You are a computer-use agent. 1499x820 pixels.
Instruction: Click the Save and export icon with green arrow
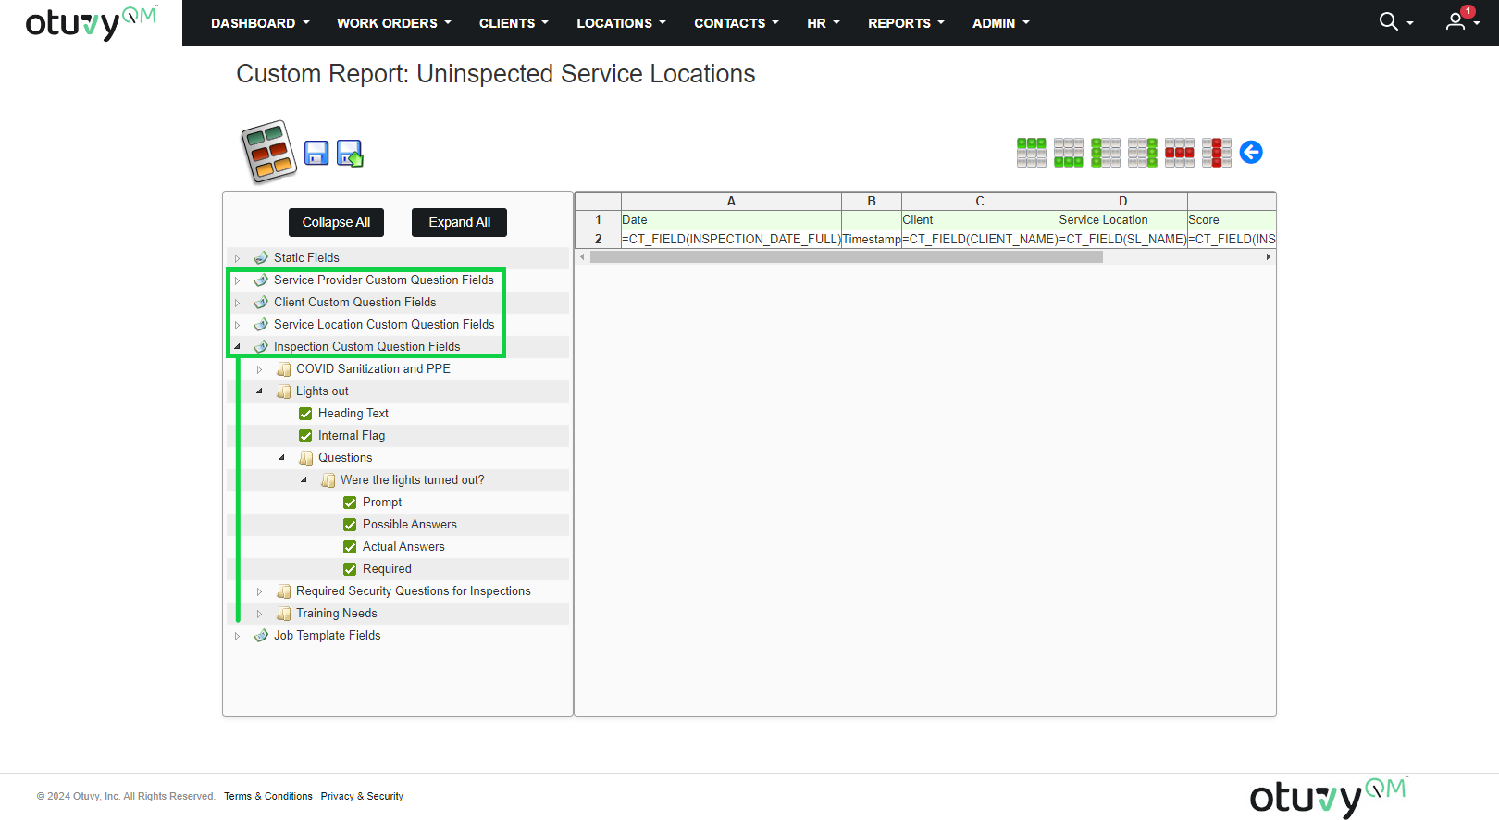pyautogui.click(x=350, y=153)
